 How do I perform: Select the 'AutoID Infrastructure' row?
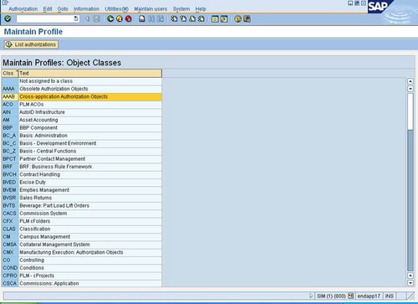tap(82, 112)
